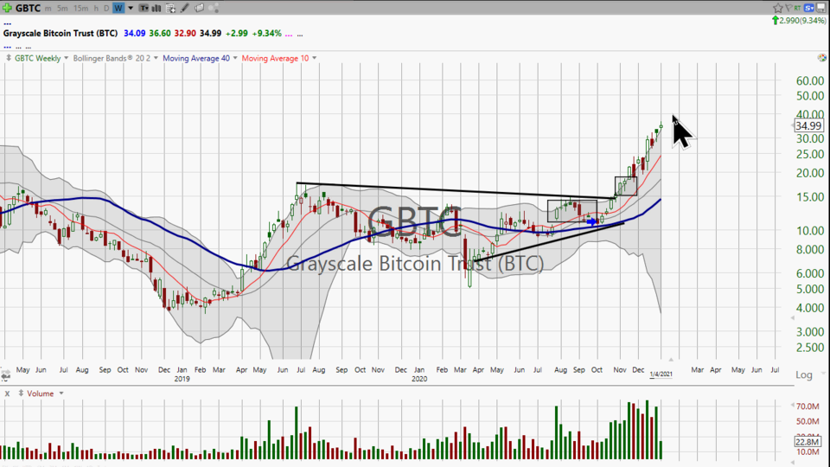Click the Moving Average 10 label
Screen dimensions: 830x467
pos(275,58)
